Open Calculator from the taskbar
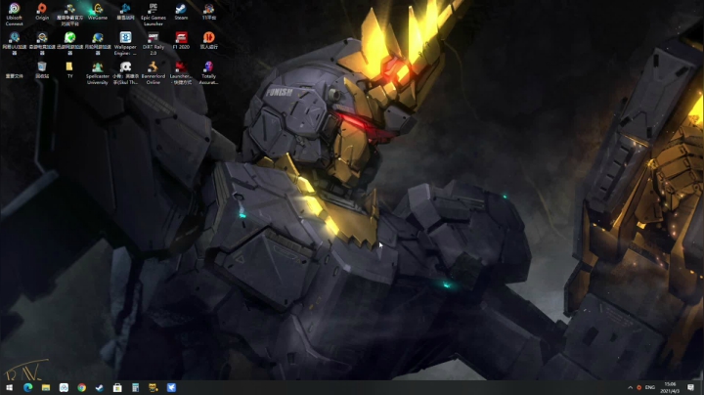This screenshot has height=395, width=704. click(x=135, y=388)
